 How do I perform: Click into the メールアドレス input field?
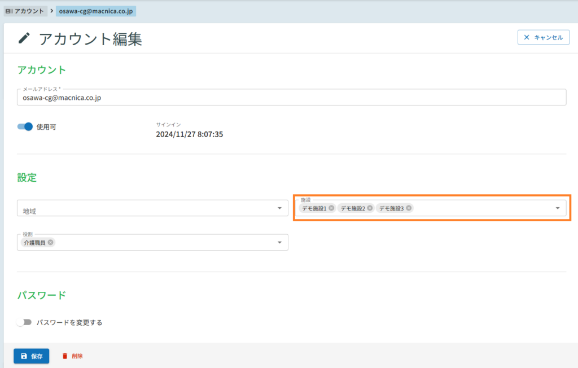291,97
